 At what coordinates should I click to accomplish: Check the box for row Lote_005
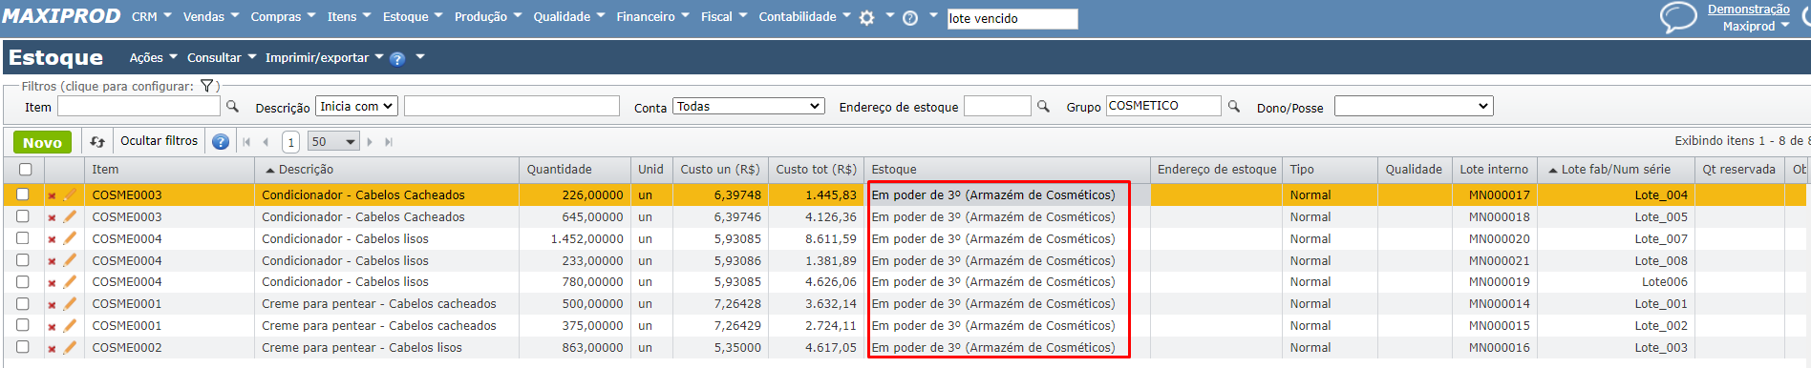23,215
